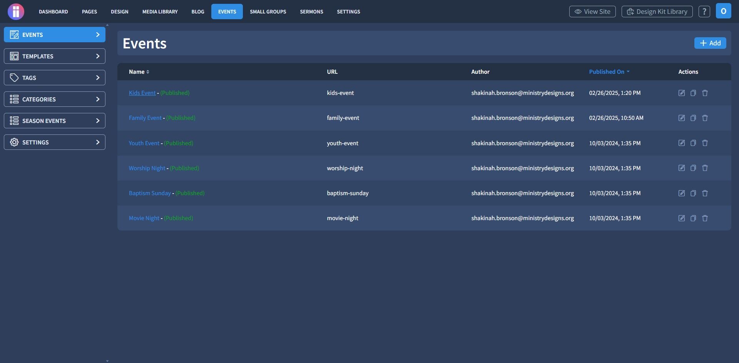Click the app logo in top-left
The height and width of the screenshot is (363, 739).
(16, 12)
